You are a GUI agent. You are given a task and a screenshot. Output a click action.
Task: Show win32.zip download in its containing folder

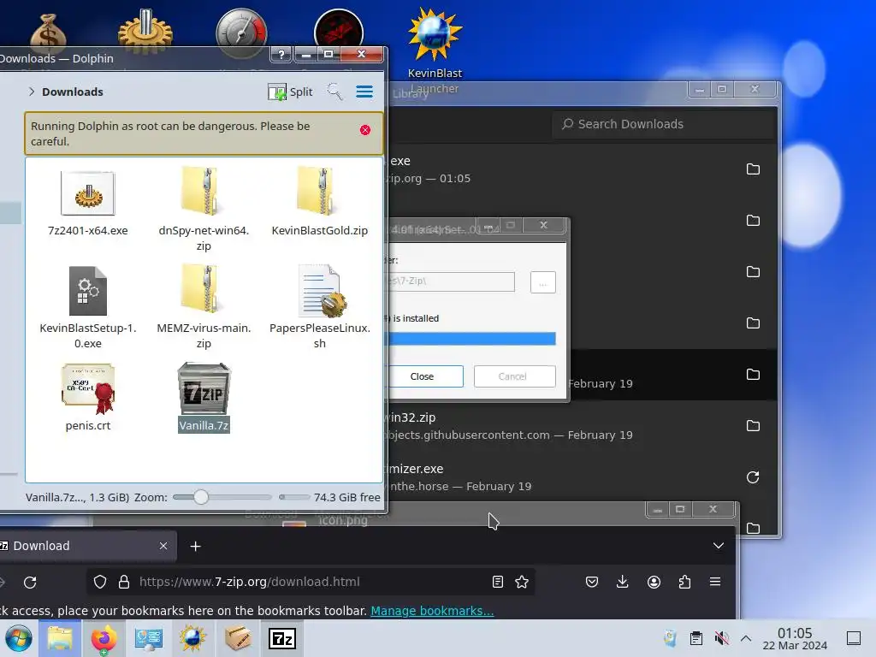pyautogui.click(x=753, y=426)
